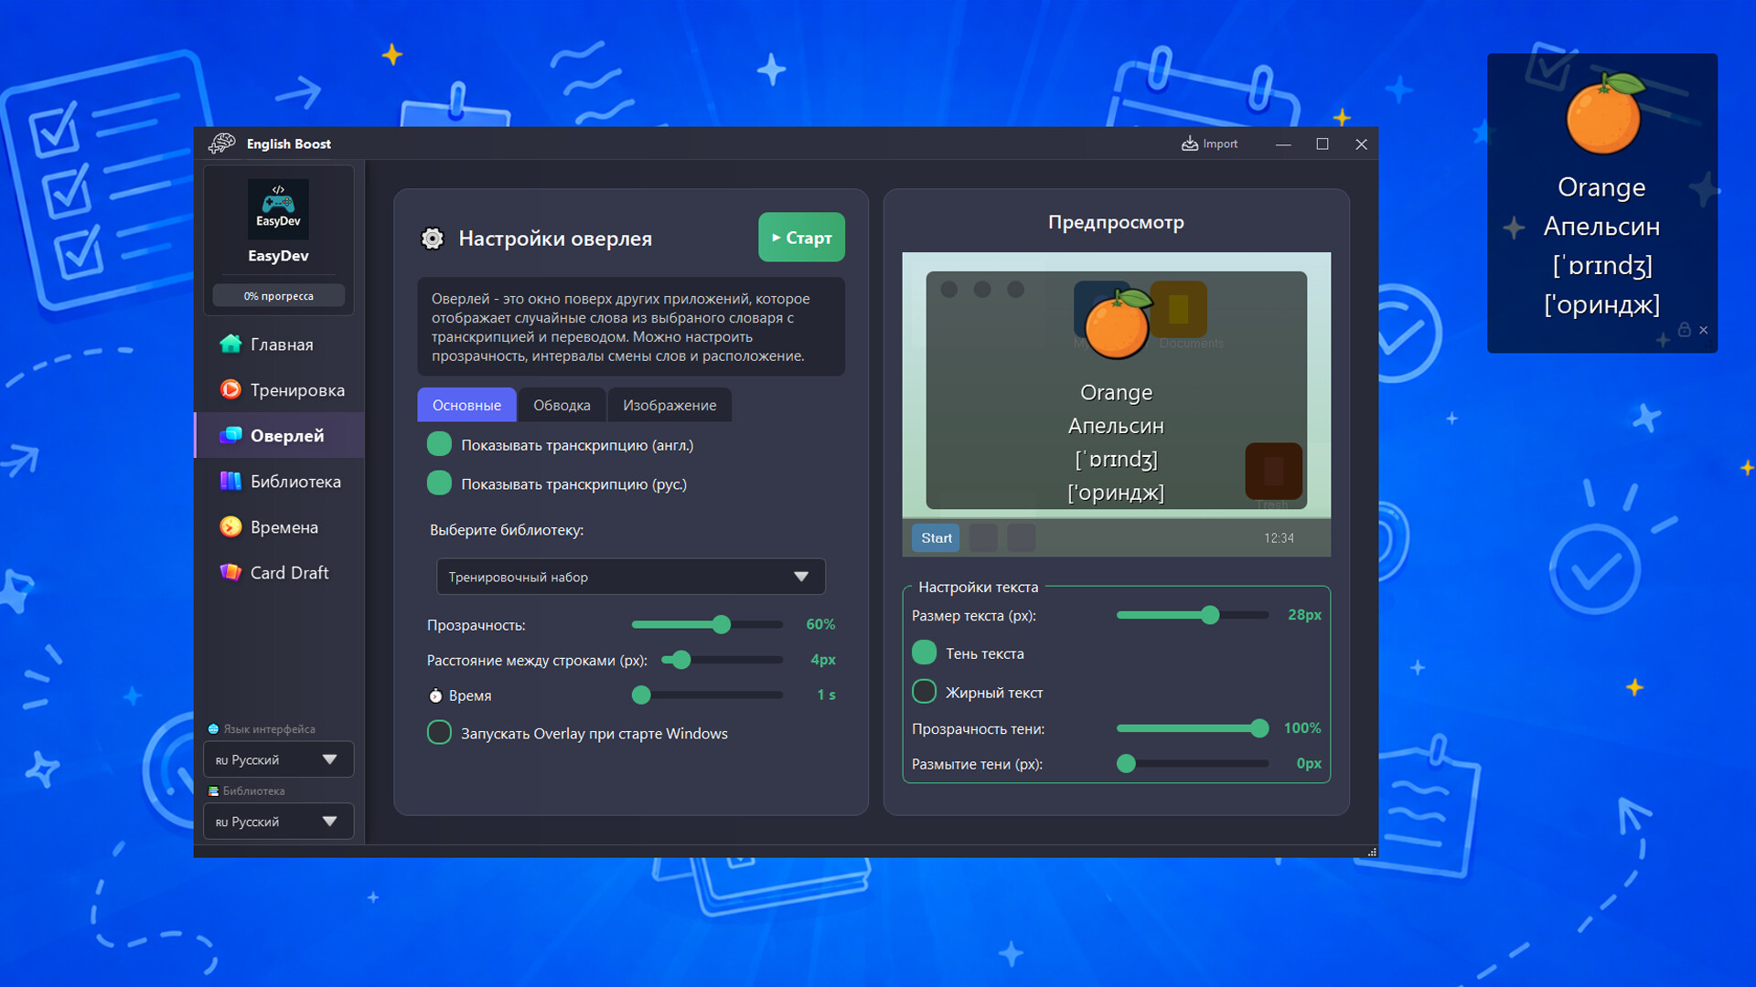Switch to the Изображение tab

669,405
